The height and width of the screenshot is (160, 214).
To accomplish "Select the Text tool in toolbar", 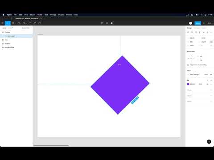I will [30, 23].
